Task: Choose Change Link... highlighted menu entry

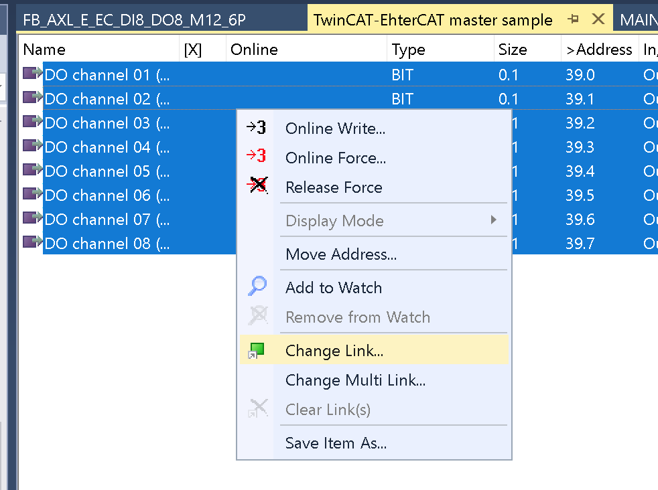Action: (375, 350)
